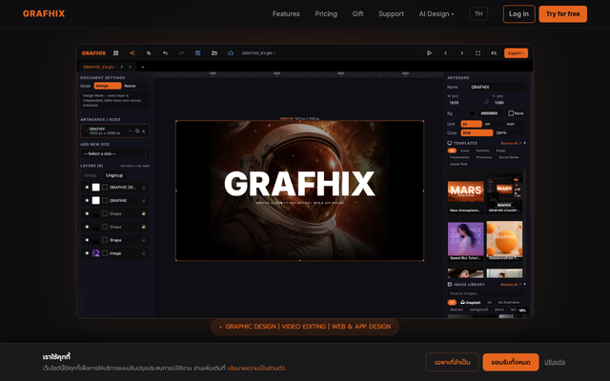Toggle visibility dot of Image layer
This screenshot has height=381, width=610.
click(87, 253)
